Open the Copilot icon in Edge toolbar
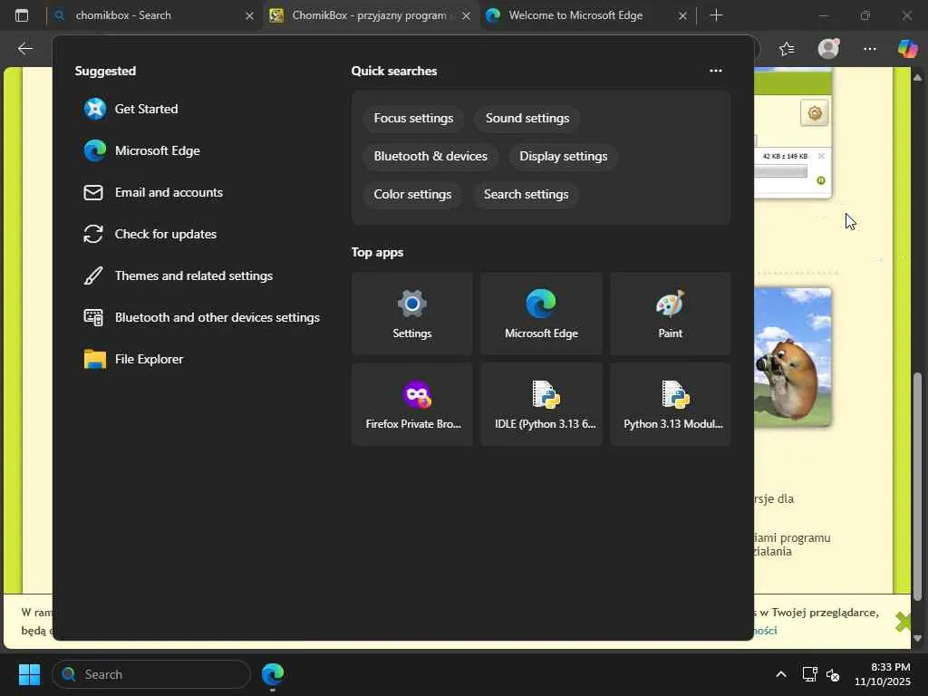 coord(907,49)
